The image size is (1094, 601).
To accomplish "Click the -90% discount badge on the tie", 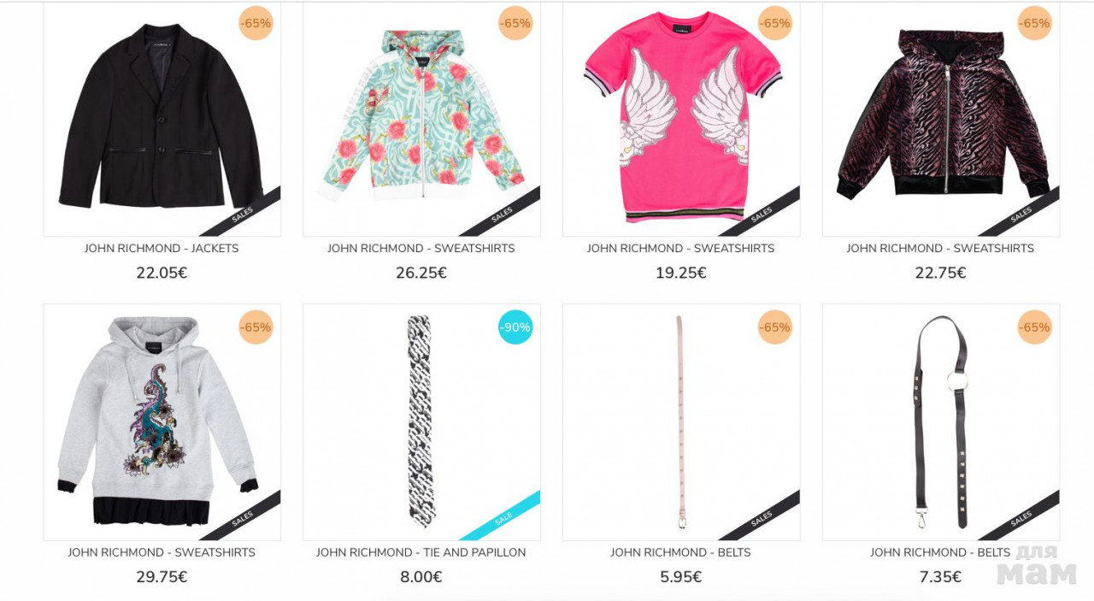I will (515, 327).
